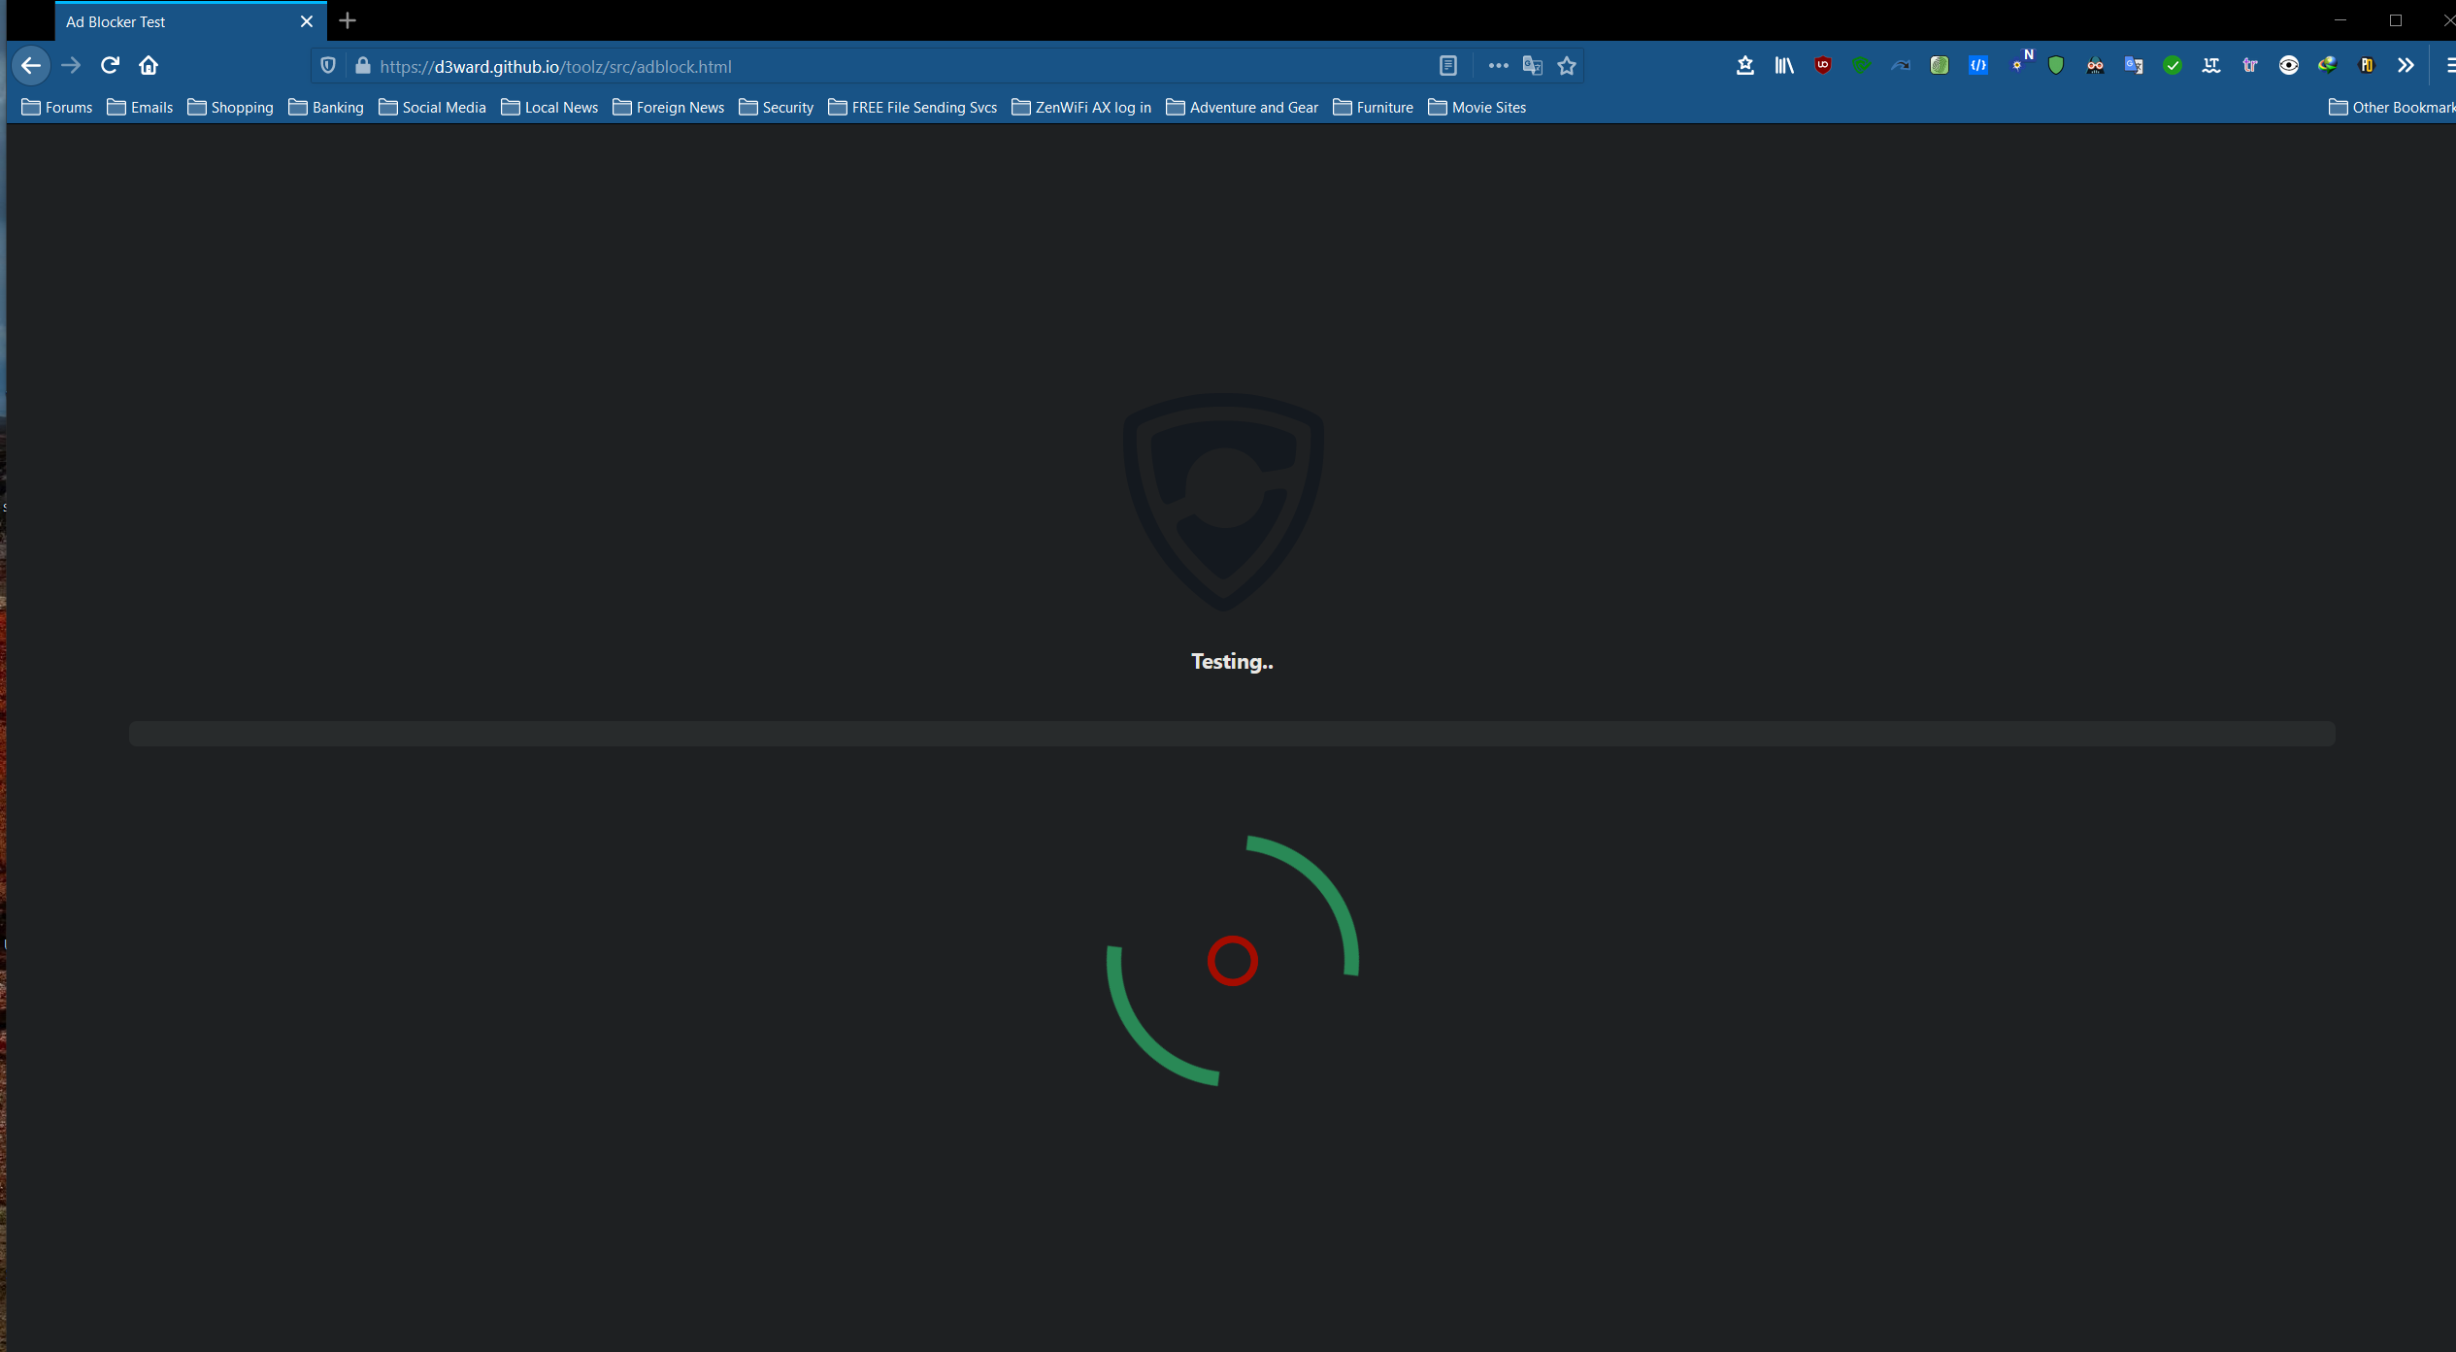This screenshot has width=2456, height=1352.
Task: Open tracking protection shield in address bar
Action: (x=328, y=66)
